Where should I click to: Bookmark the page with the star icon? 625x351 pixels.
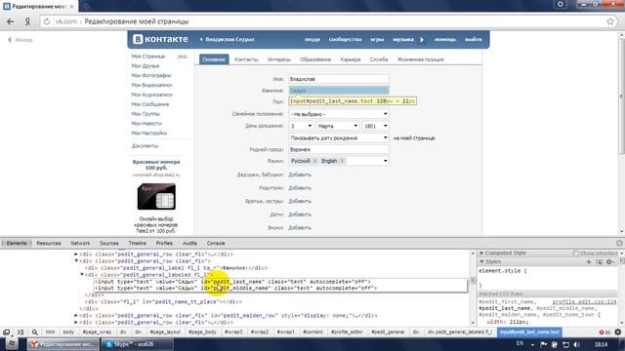[610, 21]
